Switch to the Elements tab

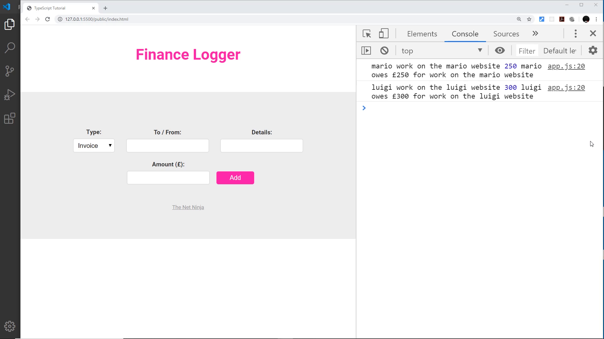pos(422,34)
